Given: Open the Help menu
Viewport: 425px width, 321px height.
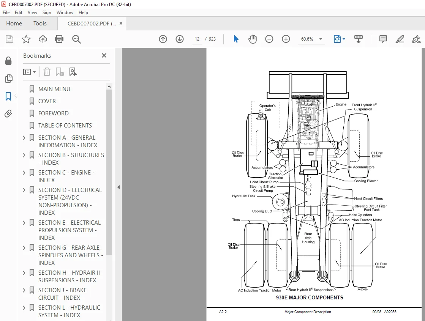Looking at the screenshot, I should pos(83,13).
